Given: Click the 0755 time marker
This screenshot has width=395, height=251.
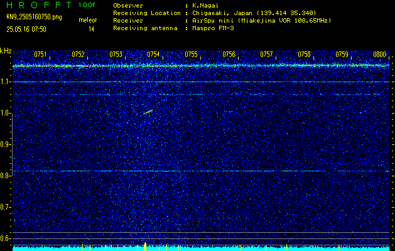Looking at the screenshot, I should tap(191, 55).
